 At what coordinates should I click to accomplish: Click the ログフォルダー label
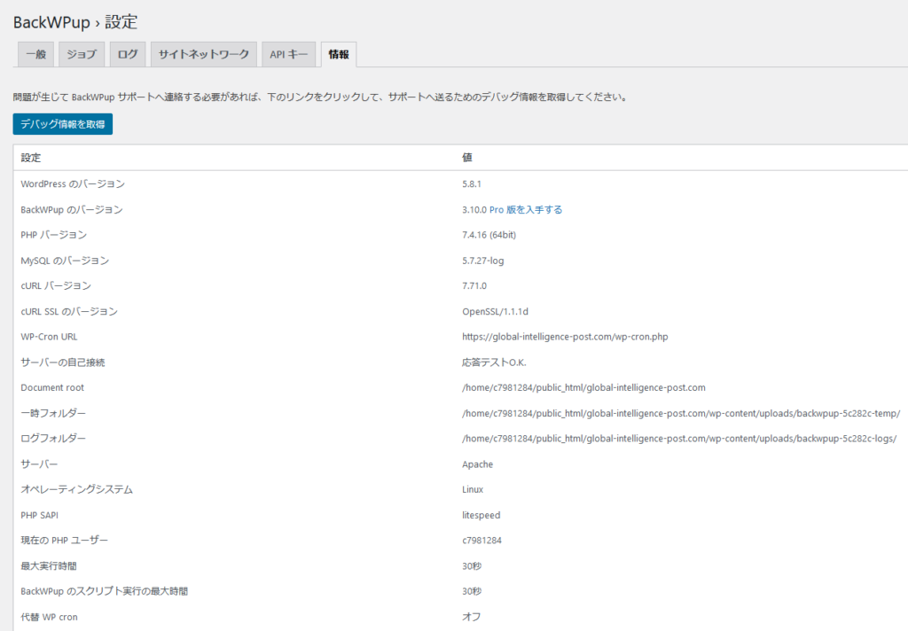pyautogui.click(x=53, y=439)
